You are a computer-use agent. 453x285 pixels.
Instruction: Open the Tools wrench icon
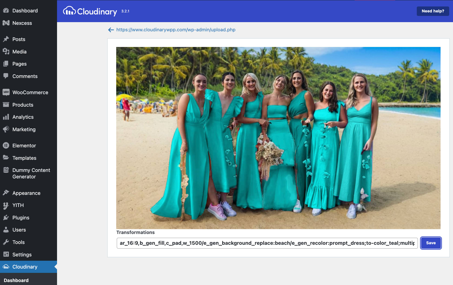(x=6, y=242)
